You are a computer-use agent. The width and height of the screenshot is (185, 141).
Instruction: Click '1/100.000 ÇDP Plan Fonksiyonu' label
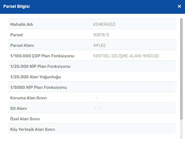[42, 56]
